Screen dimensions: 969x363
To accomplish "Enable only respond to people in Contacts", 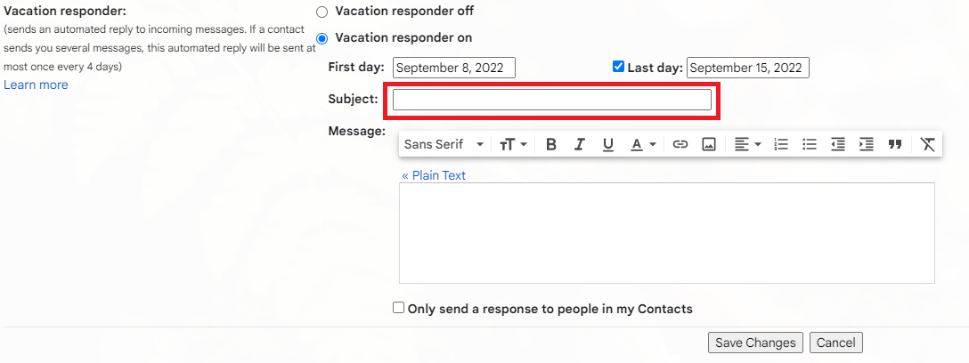I will pyautogui.click(x=399, y=308).
